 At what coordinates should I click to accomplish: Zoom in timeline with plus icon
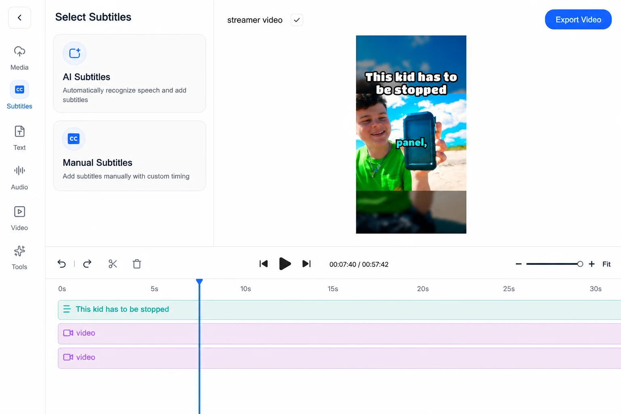tap(591, 264)
